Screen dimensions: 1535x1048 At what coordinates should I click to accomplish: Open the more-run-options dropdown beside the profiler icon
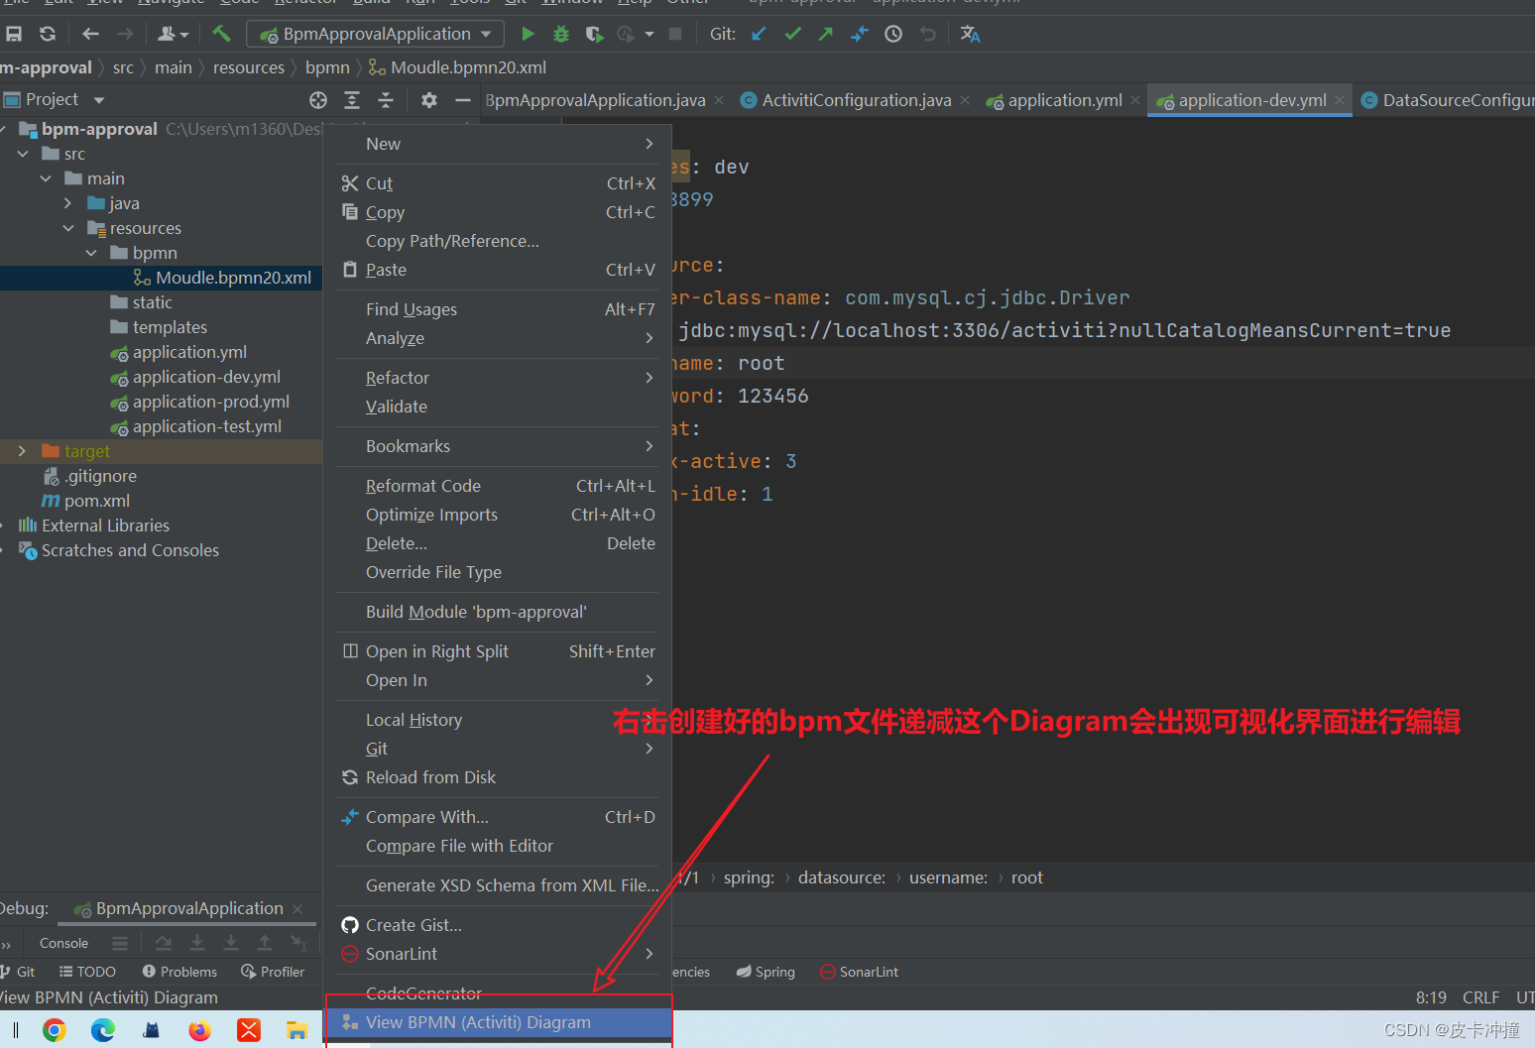point(649,34)
